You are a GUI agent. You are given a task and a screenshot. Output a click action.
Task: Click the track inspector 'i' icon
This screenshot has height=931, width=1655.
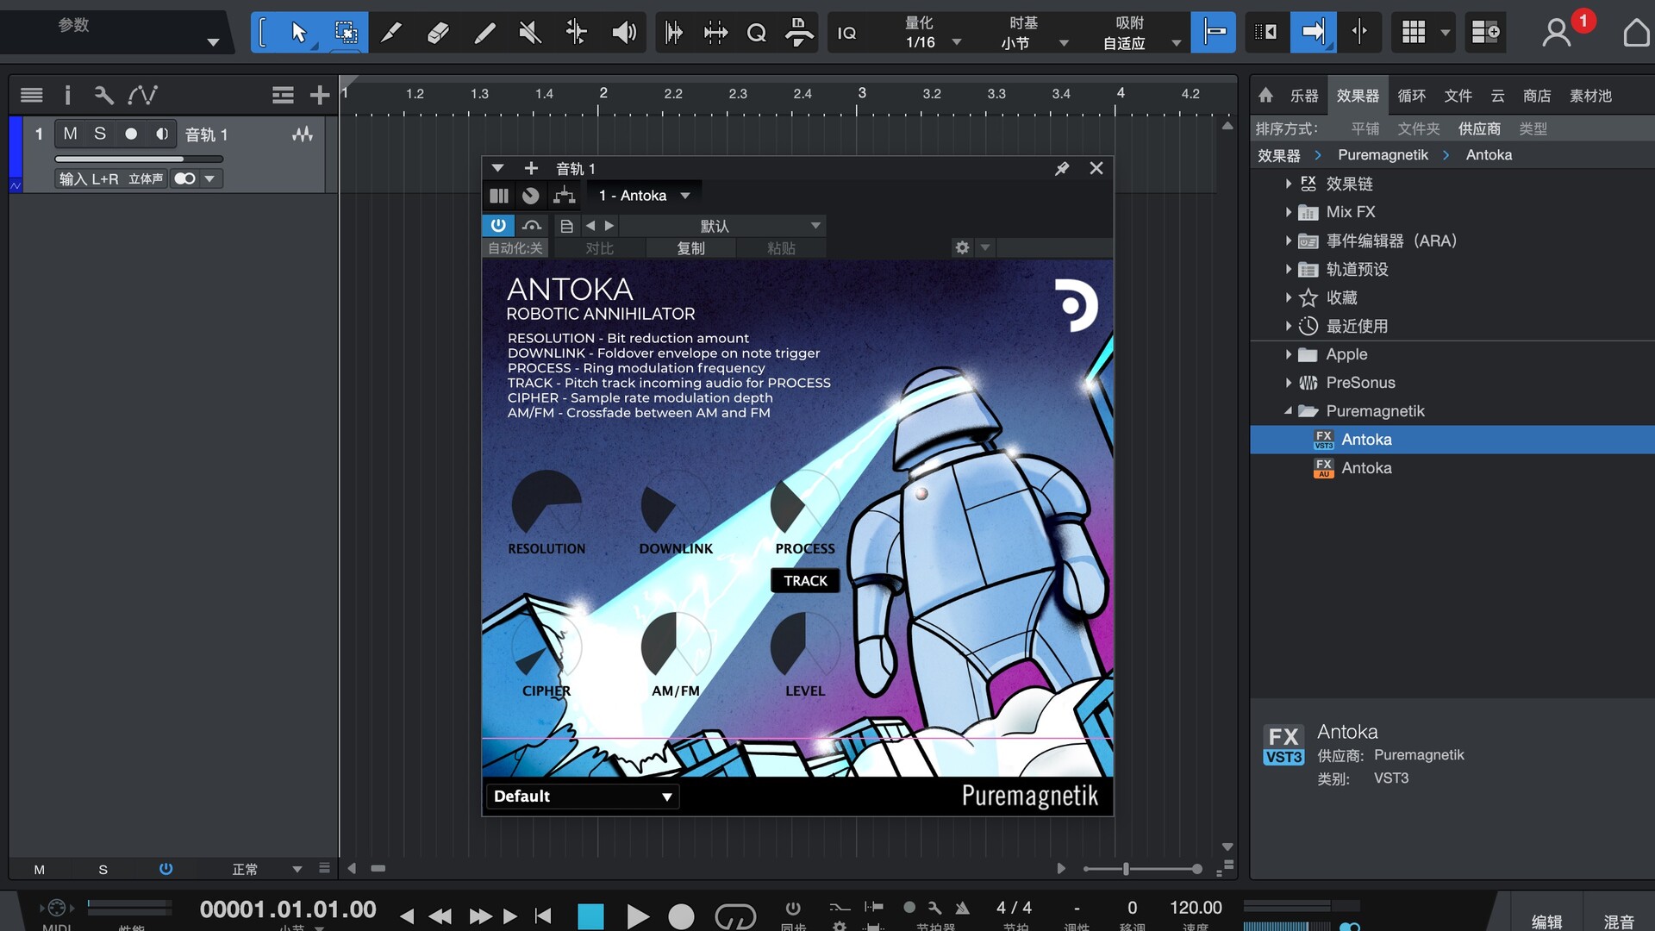(67, 95)
